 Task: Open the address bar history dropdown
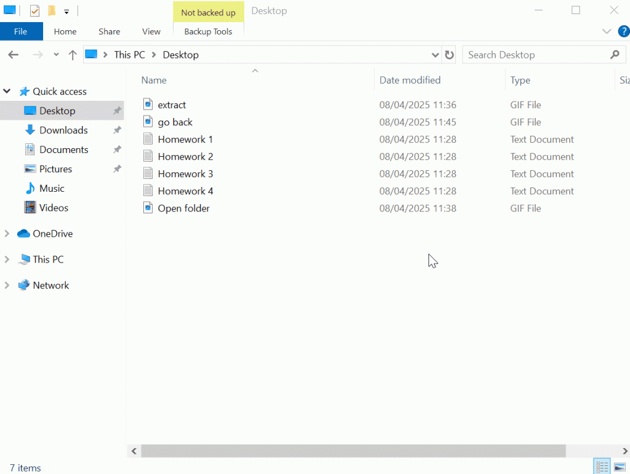coord(436,55)
